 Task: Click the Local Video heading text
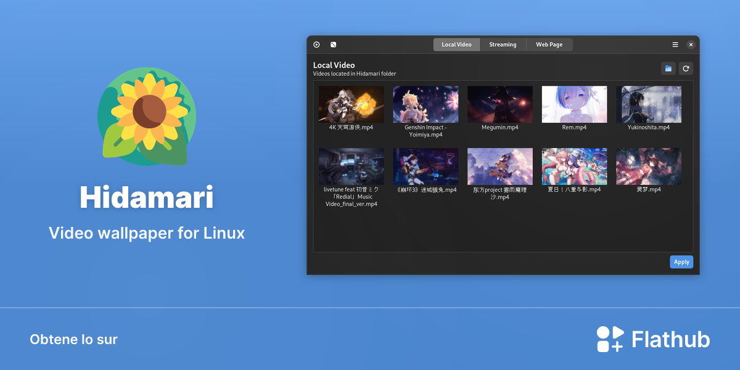point(334,65)
